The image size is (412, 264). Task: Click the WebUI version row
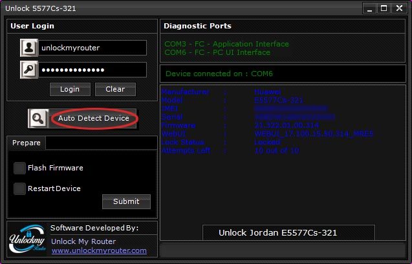(267, 134)
